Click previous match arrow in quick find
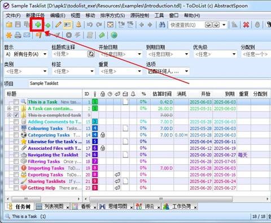Viewport: 271px width, 223px height. click(x=208, y=25)
